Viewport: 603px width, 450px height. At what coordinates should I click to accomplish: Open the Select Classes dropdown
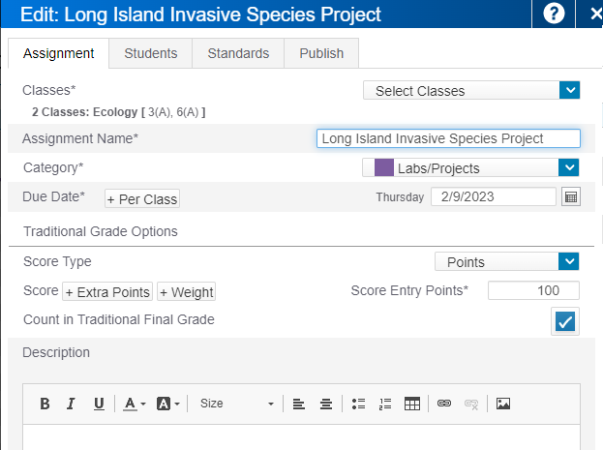(x=470, y=91)
